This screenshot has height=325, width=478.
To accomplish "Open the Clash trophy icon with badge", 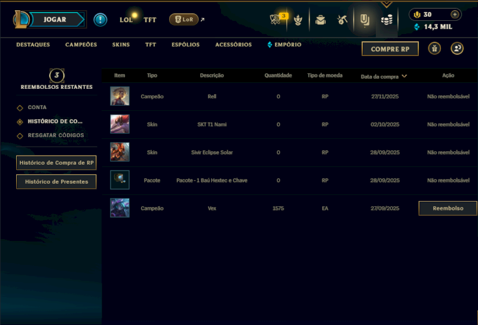I will (276, 20).
